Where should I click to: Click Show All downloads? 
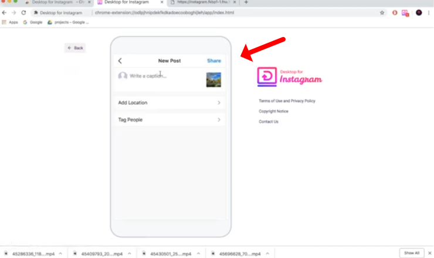point(412,253)
